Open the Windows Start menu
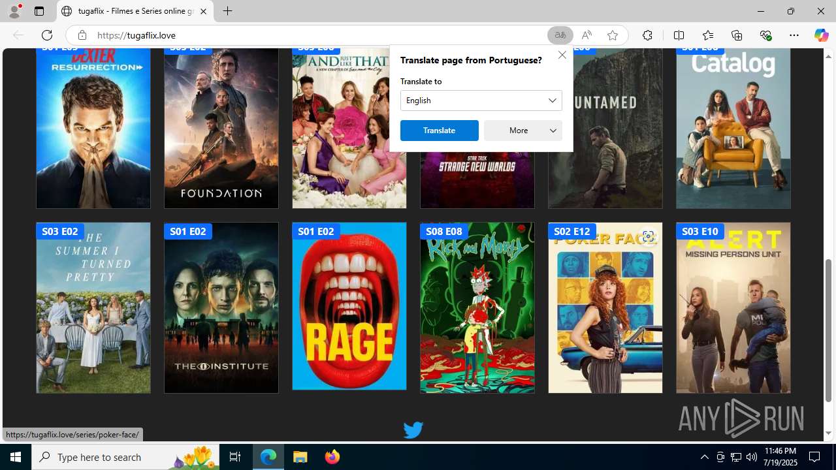 pyautogui.click(x=16, y=457)
